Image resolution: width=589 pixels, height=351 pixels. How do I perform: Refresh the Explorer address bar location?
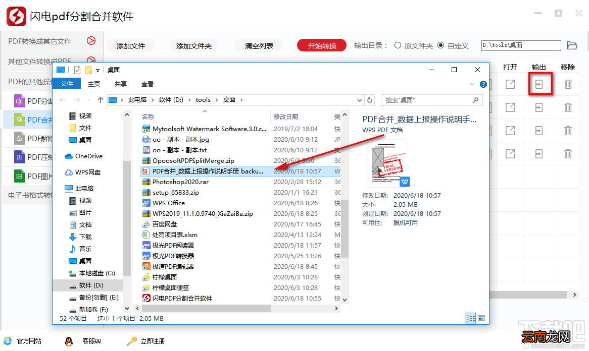370,100
